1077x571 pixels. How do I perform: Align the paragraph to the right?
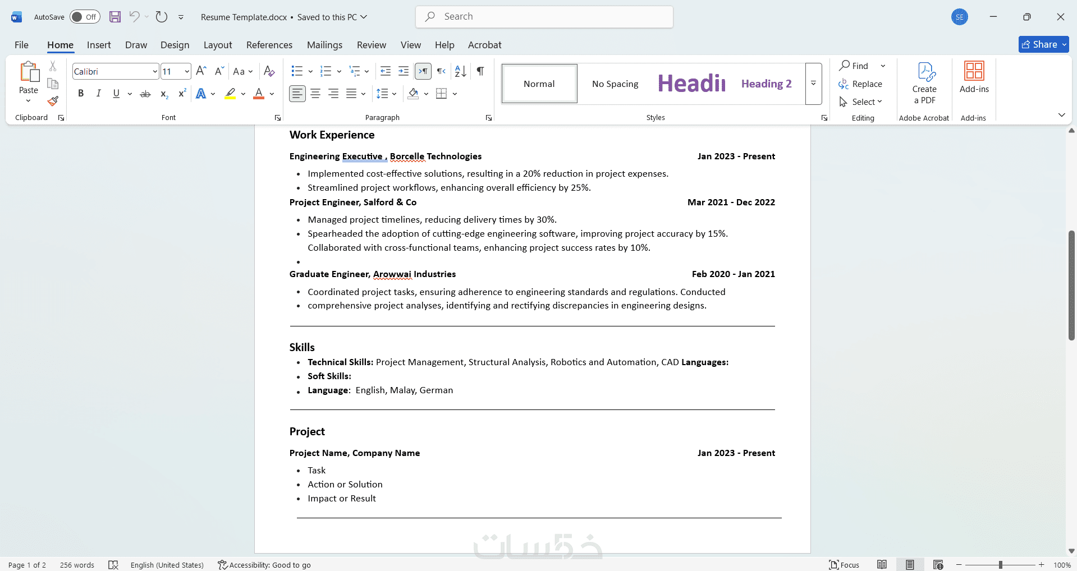pyautogui.click(x=333, y=94)
